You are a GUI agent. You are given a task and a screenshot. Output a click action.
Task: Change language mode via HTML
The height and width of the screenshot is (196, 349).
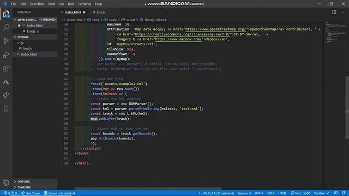click(x=282, y=193)
